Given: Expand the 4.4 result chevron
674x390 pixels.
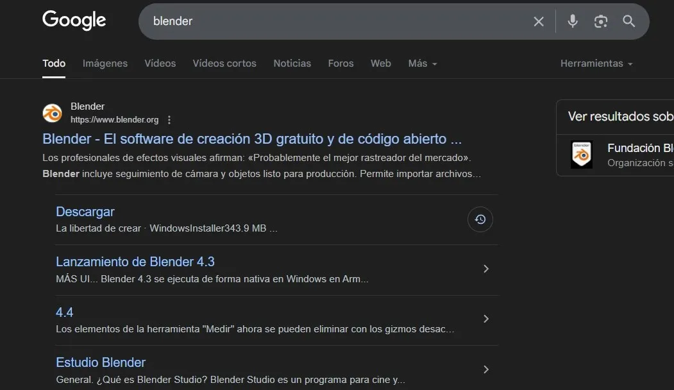Looking at the screenshot, I should (x=486, y=319).
